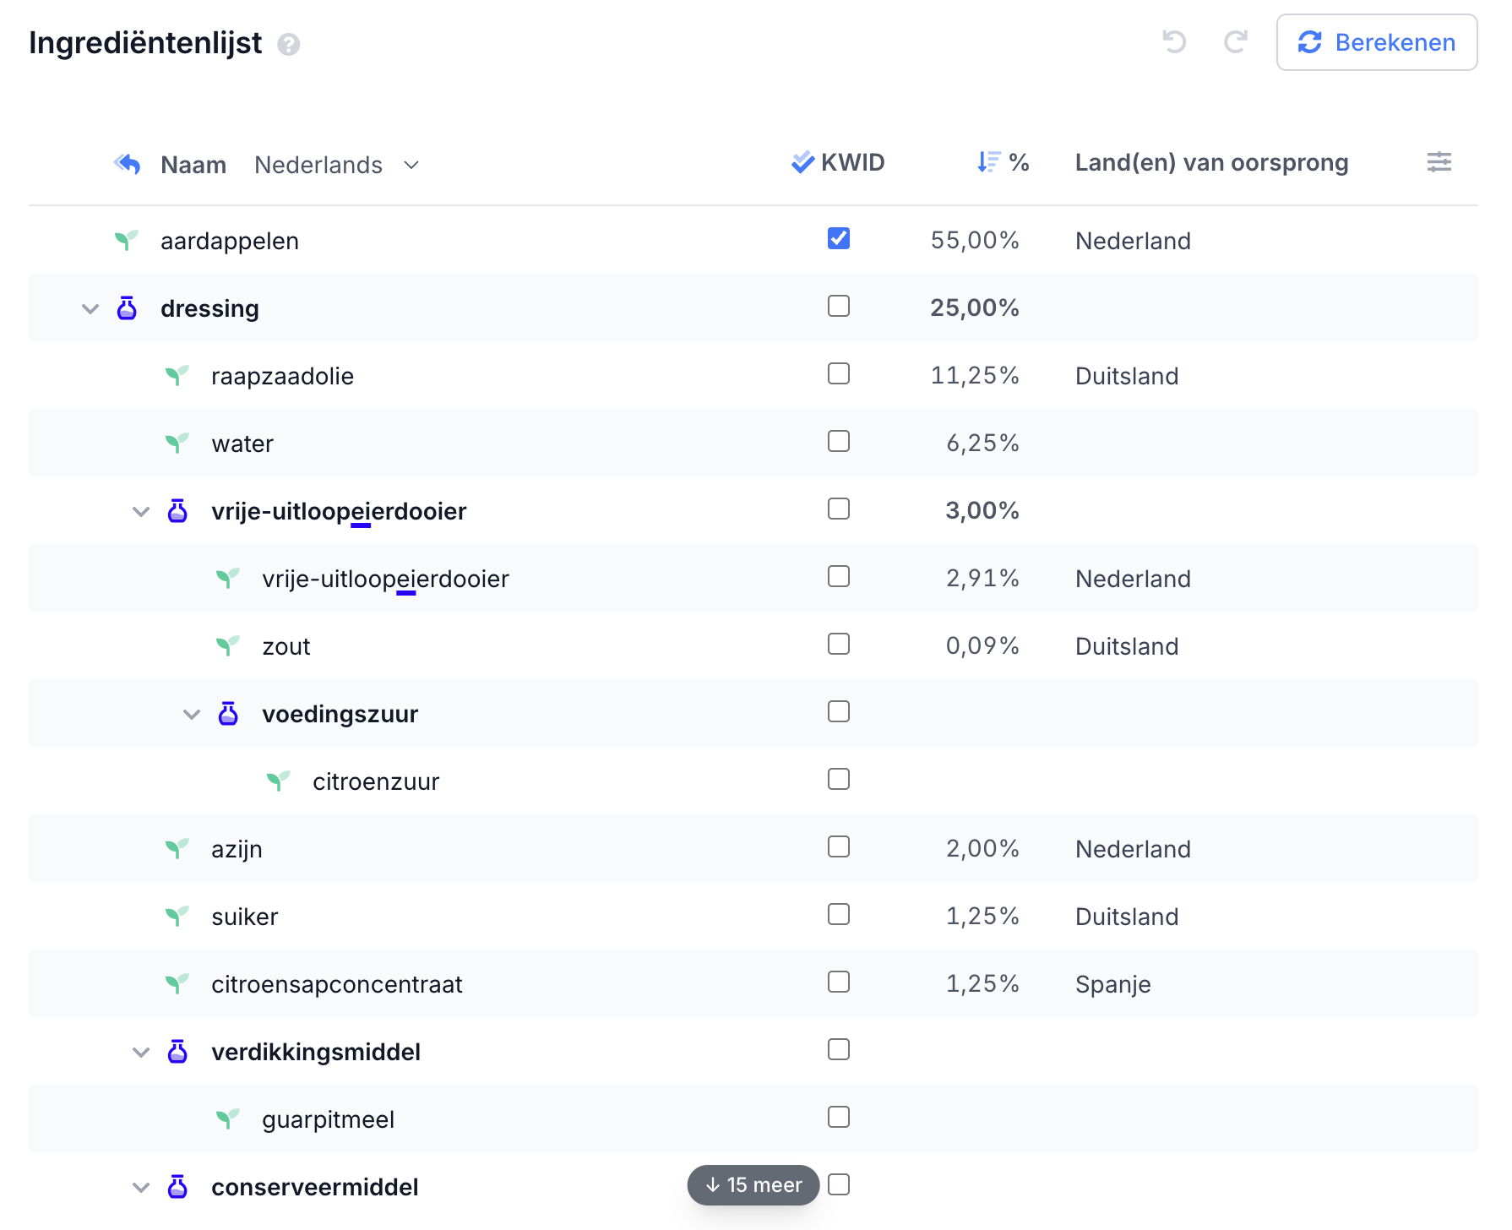Collapse the voedingszuur group
This screenshot has height=1230, width=1512.
(192, 715)
